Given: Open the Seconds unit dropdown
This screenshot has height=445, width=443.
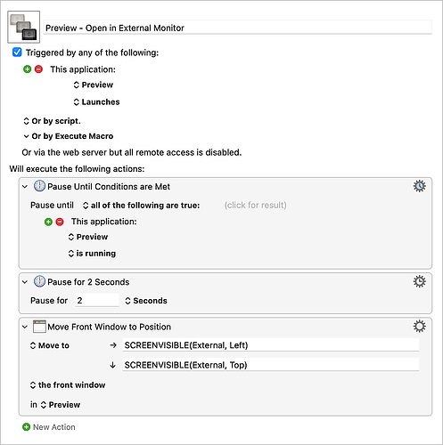Looking at the screenshot, I should (146, 301).
